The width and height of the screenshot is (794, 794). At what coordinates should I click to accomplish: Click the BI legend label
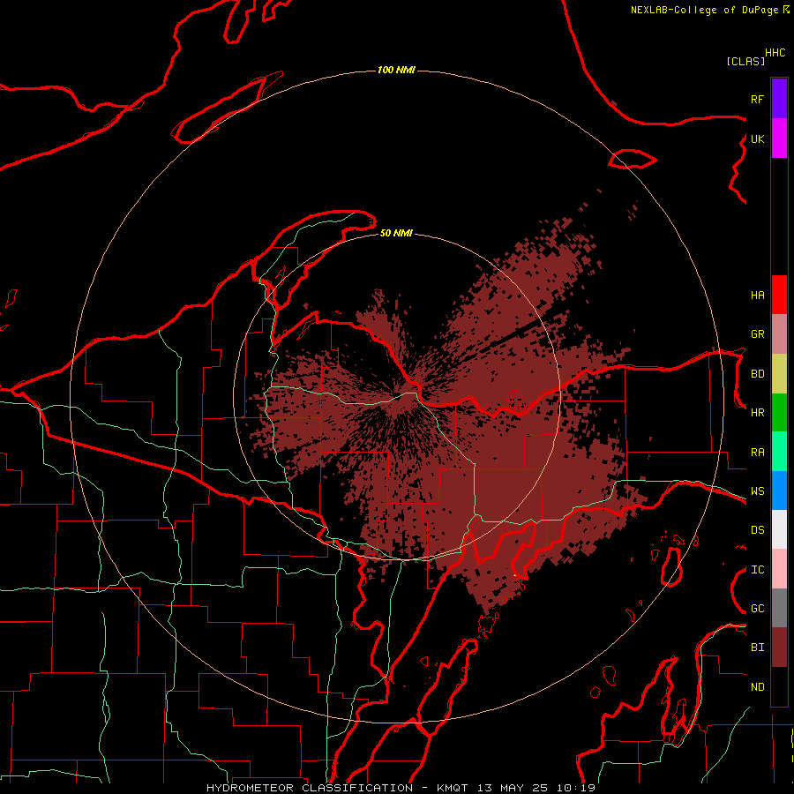click(x=757, y=648)
